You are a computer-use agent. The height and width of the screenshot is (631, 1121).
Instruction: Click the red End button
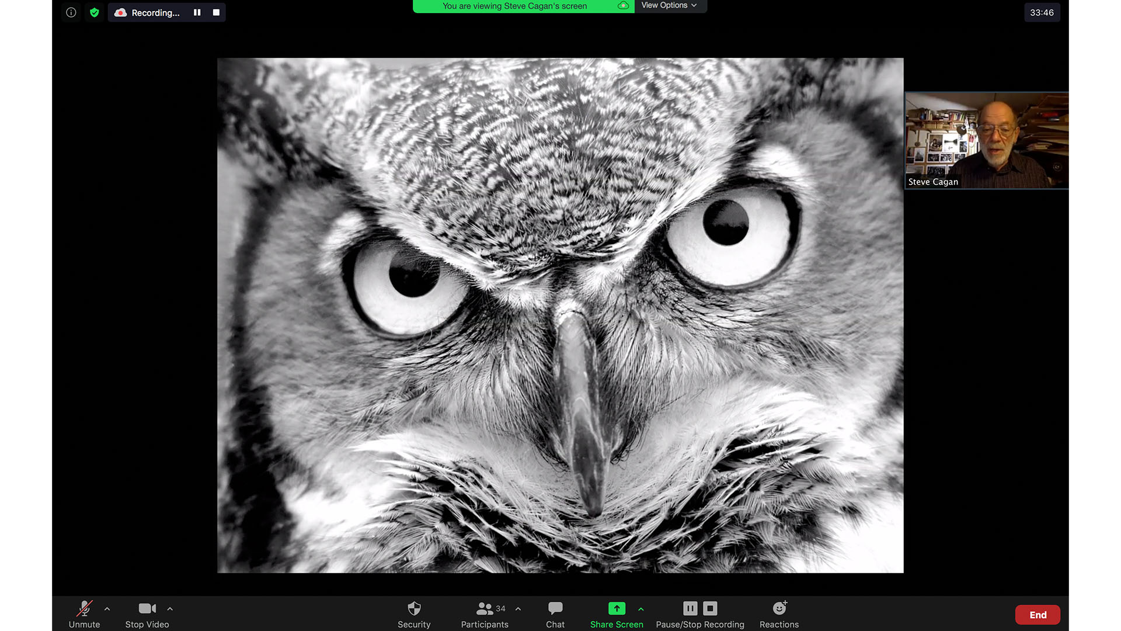coord(1038,615)
